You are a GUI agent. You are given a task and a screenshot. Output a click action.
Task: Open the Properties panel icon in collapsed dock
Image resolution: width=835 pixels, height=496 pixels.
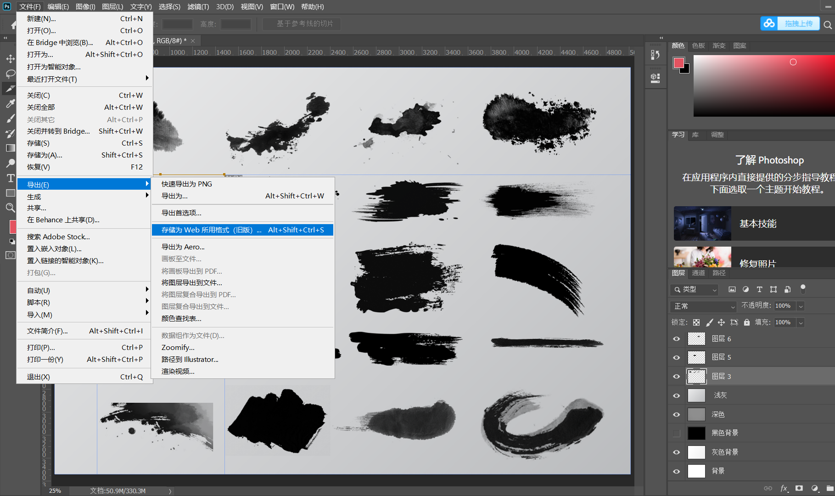(x=655, y=78)
